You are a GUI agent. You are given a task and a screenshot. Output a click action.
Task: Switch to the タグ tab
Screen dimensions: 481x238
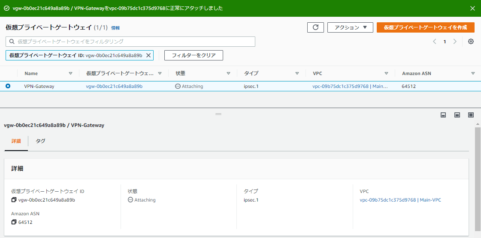tap(40, 141)
